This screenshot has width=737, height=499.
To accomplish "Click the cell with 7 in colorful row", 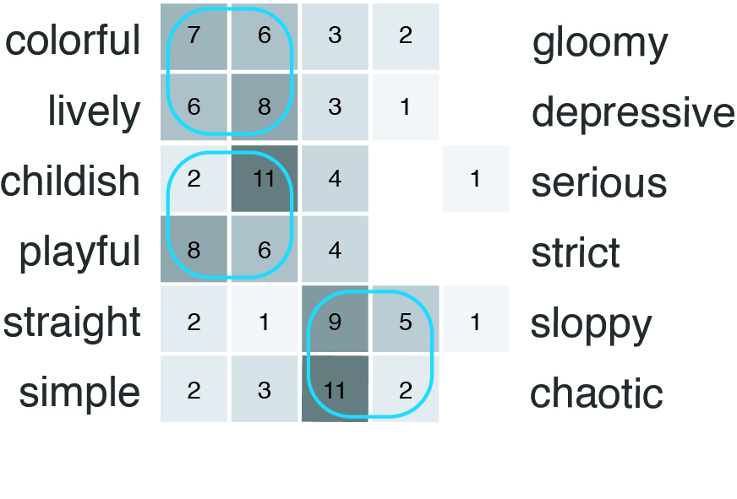I will [x=194, y=38].
